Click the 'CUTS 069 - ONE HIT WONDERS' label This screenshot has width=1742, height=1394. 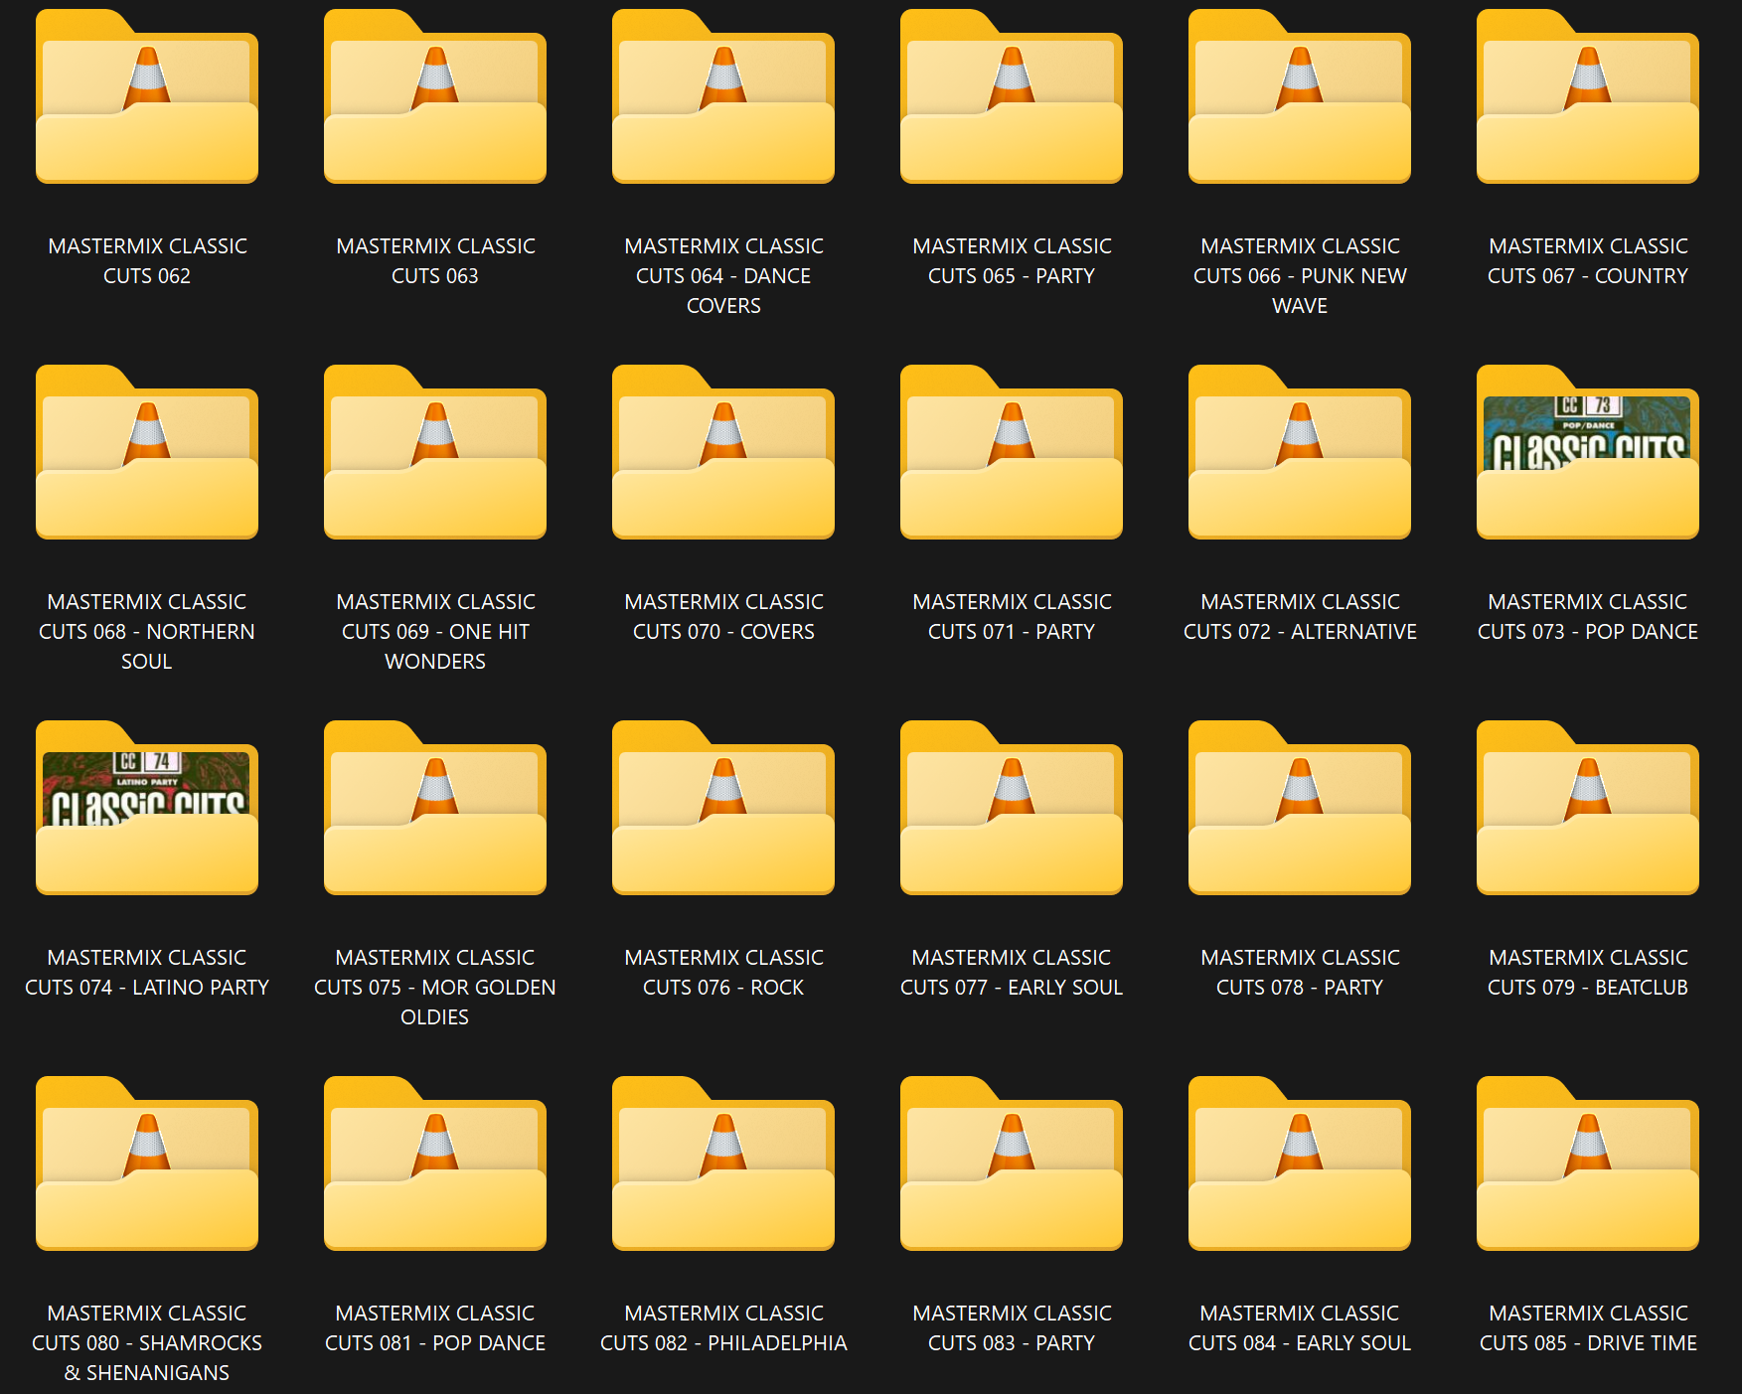[435, 646]
